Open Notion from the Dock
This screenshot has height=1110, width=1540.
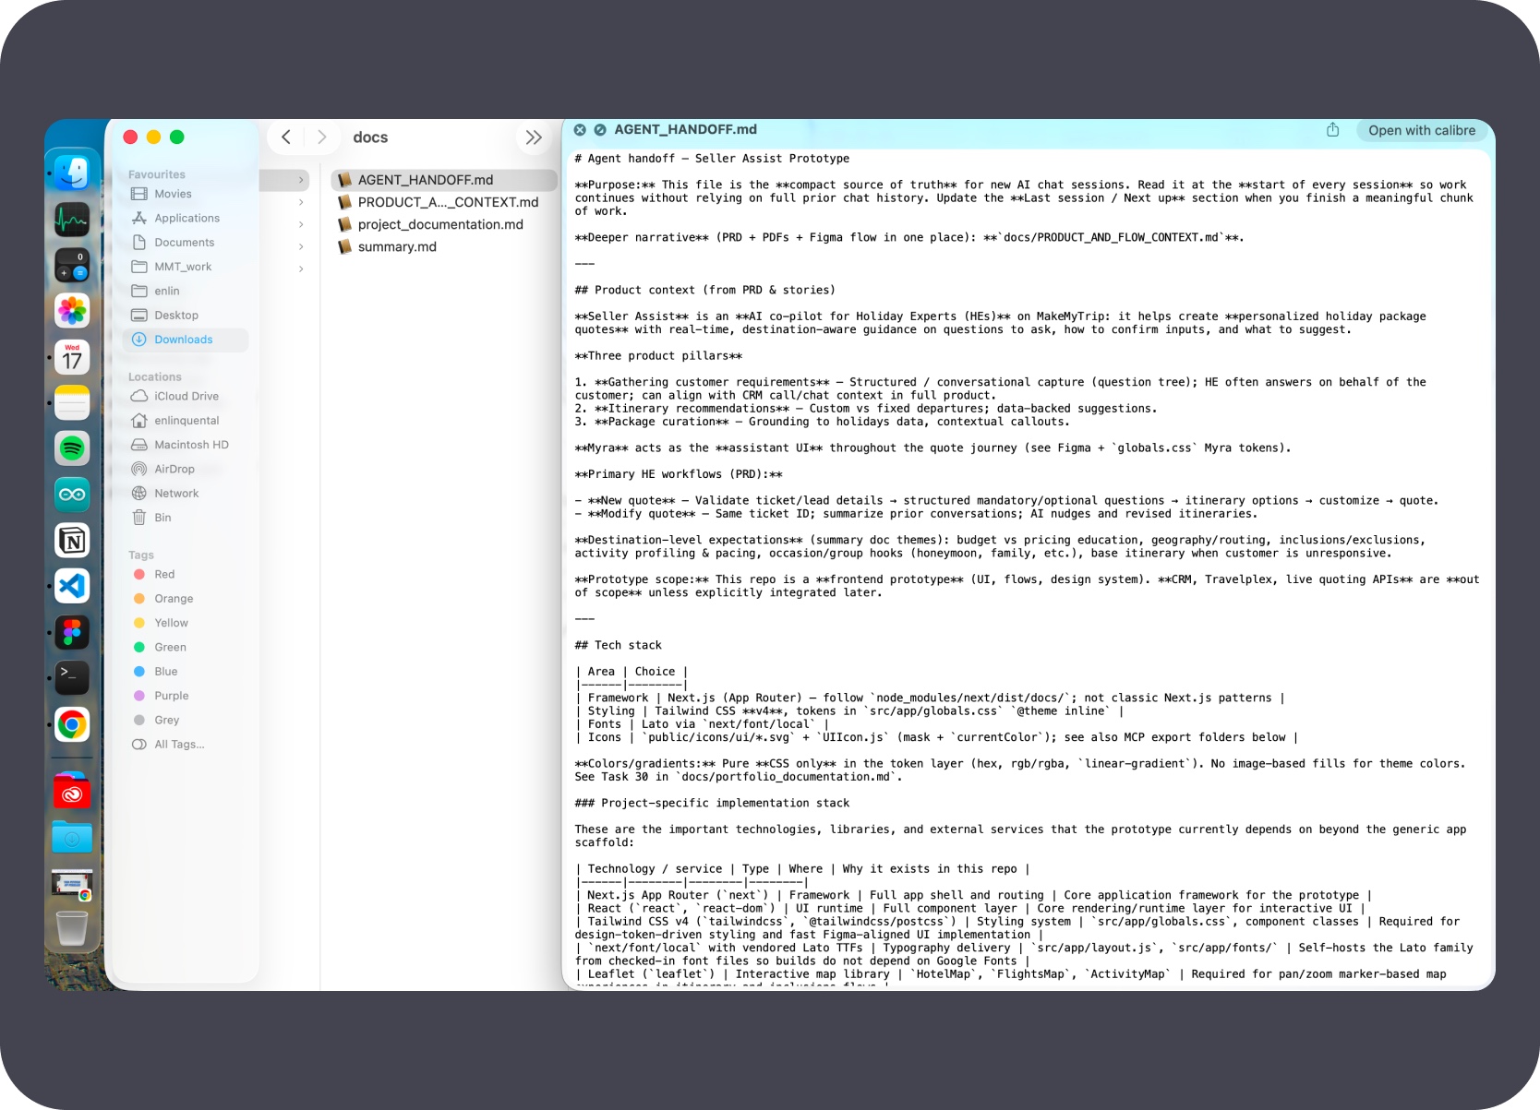click(72, 541)
